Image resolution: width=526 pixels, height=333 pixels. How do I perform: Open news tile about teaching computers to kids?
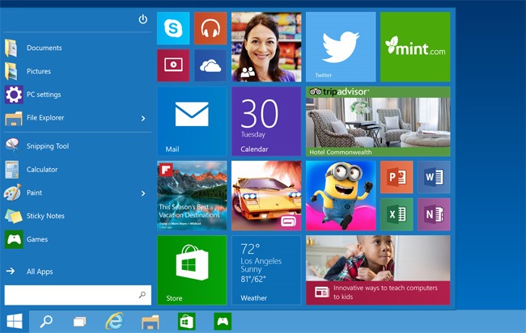point(378,270)
